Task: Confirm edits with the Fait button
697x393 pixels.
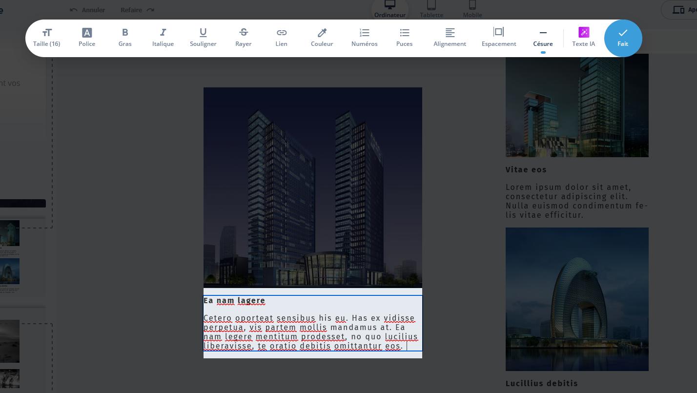Action: [623, 38]
